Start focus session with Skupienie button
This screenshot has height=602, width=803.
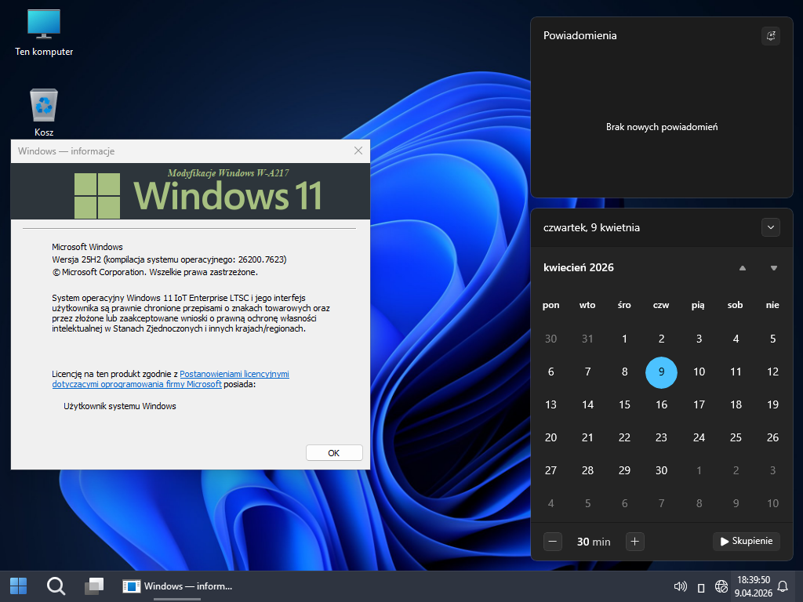(x=747, y=541)
